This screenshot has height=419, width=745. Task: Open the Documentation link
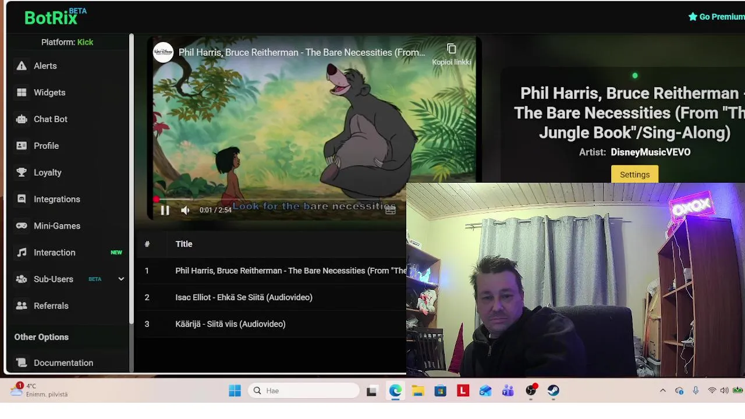[63, 363]
